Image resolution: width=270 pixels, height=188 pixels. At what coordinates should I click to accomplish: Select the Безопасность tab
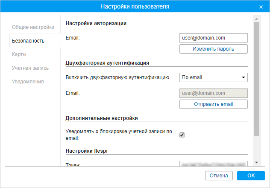click(28, 41)
